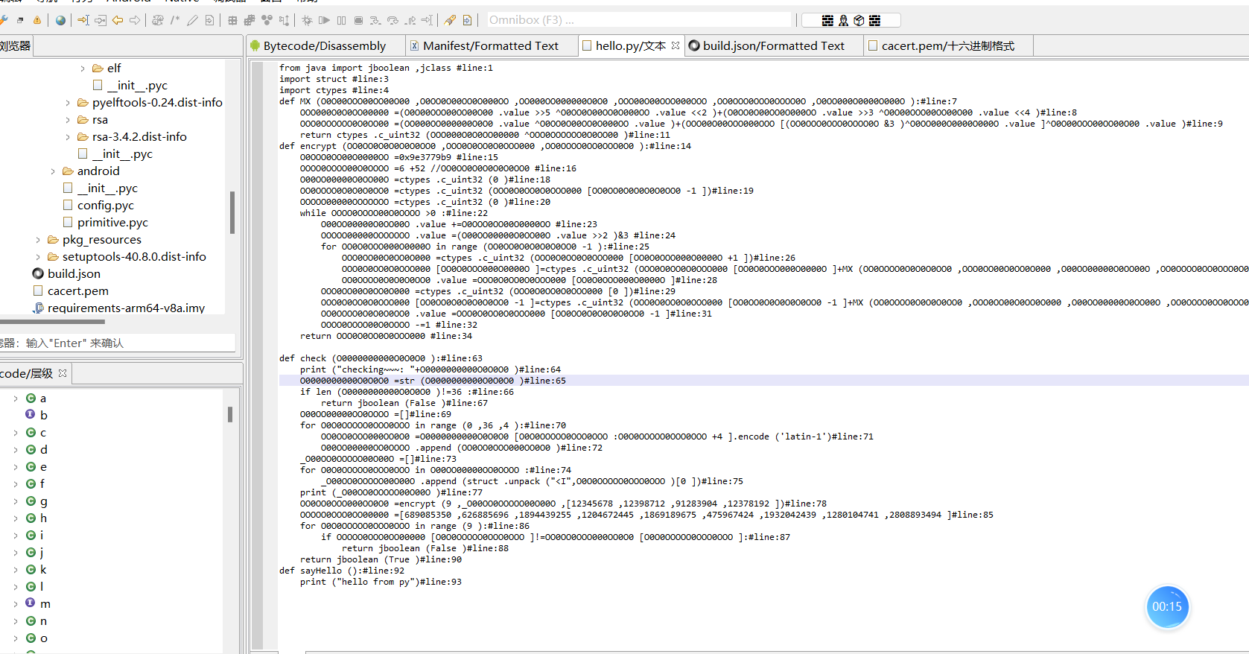Click the project tree vertical scrollbar
The image size is (1249, 654).
[x=232, y=212]
